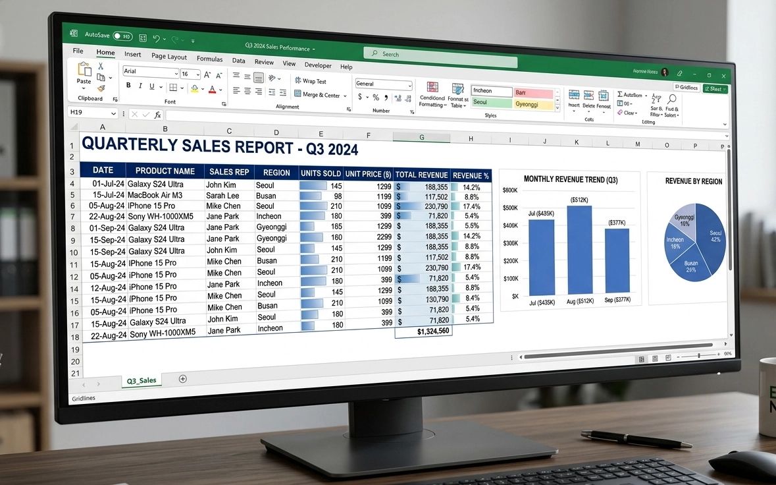Screen dimensions: 776x485
Task: Click the New Sheet plus icon
Action: point(182,379)
